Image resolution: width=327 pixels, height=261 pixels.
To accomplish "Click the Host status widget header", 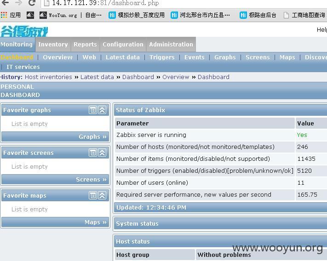I will (221, 241).
